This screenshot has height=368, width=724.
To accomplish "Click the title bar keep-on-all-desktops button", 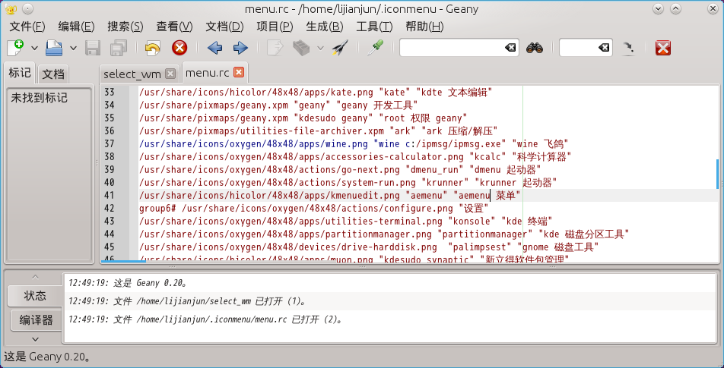I will point(27,9).
